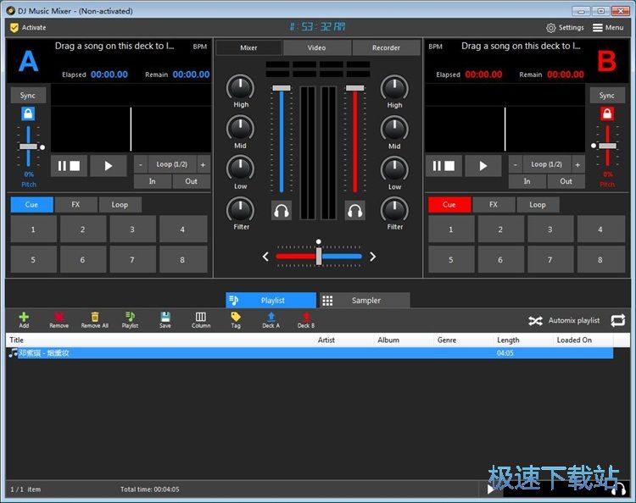Decrease Deck B loop length with minus
This screenshot has width=636, height=503.
[x=515, y=164]
